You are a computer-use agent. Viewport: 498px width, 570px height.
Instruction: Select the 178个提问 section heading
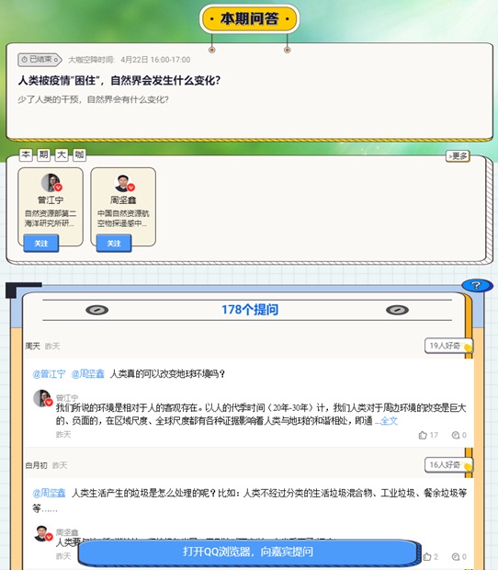click(x=250, y=310)
